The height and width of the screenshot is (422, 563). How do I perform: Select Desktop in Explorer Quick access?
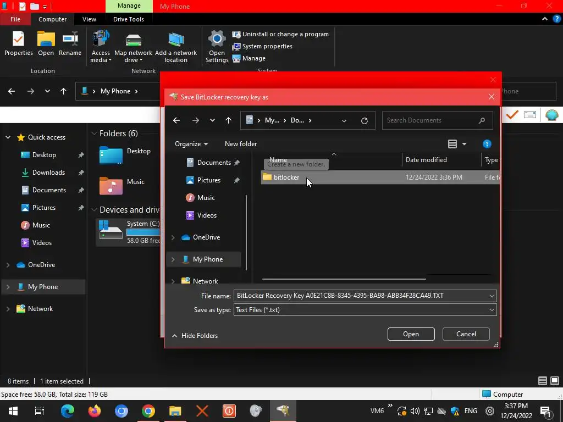(x=44, y=155)
